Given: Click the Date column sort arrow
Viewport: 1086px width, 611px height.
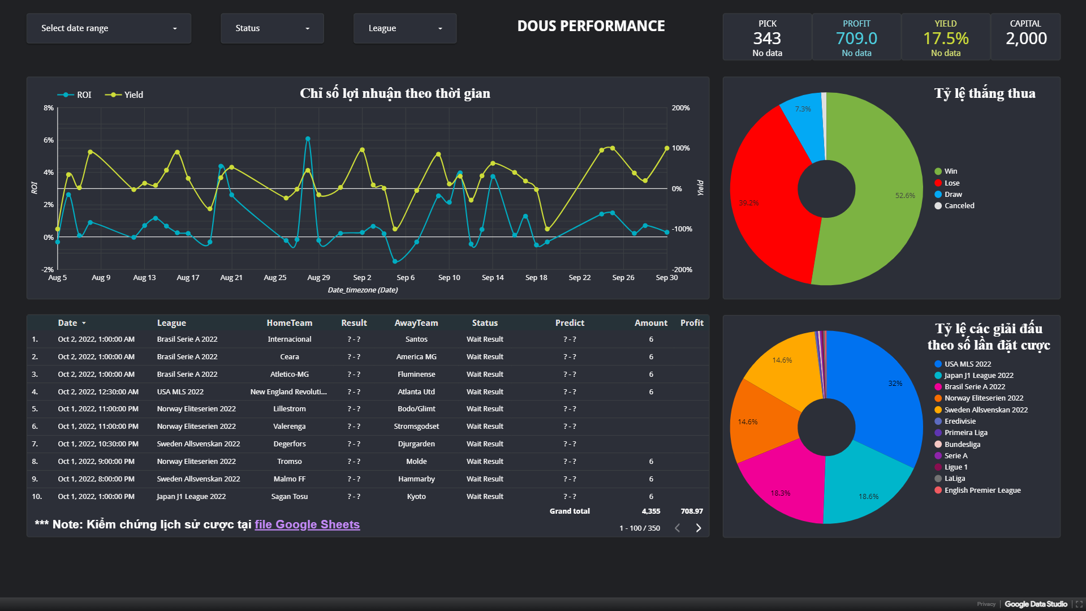Looking at the screenshot, I should pyautogui.click(x=84, y=323).
